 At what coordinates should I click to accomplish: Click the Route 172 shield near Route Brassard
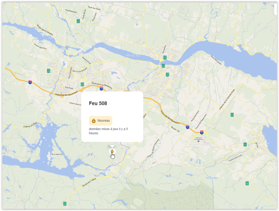pos(78,21)
